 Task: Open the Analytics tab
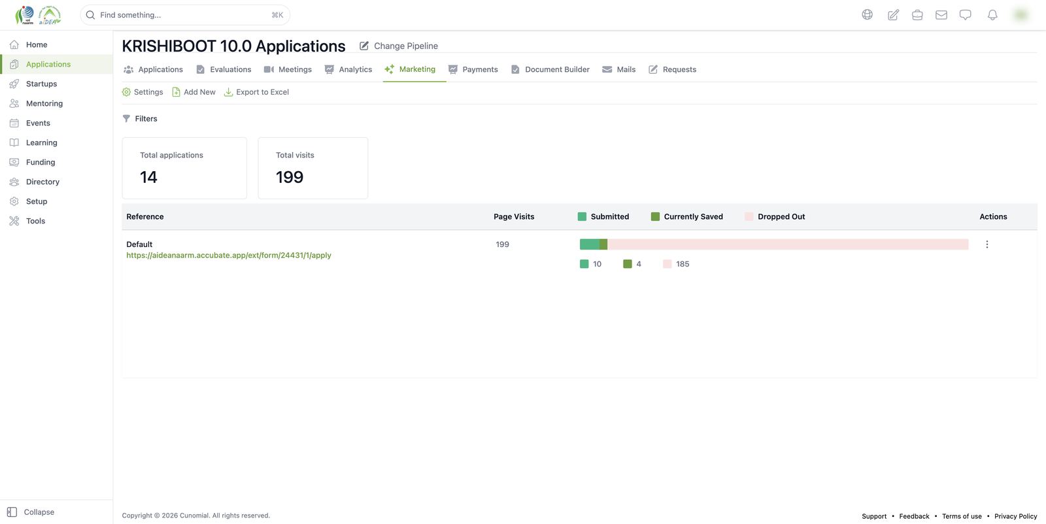348,69
